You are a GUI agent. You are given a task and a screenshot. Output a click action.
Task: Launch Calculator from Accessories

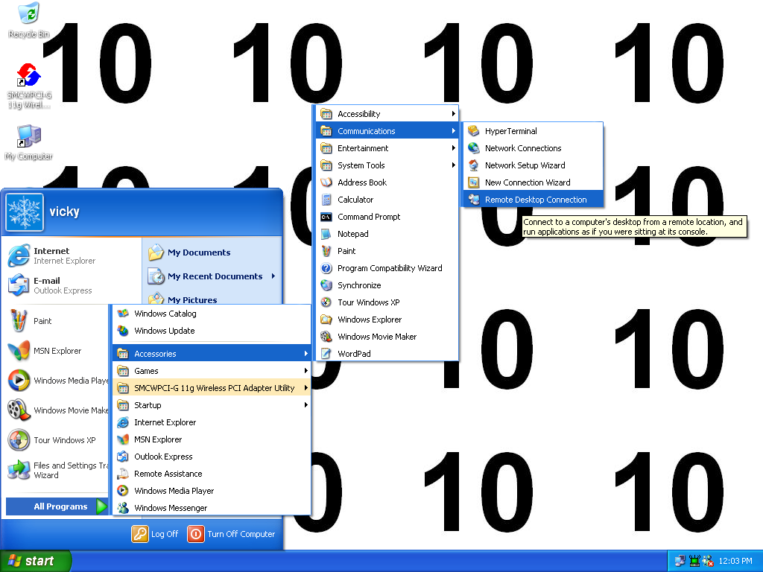pos(387,200)
